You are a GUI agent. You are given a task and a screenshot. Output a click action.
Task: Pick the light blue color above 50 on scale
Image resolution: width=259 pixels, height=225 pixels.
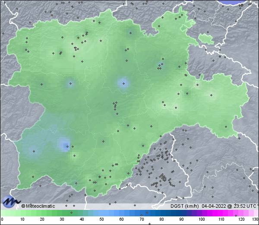pyautogui.click(x=101, y=213)
